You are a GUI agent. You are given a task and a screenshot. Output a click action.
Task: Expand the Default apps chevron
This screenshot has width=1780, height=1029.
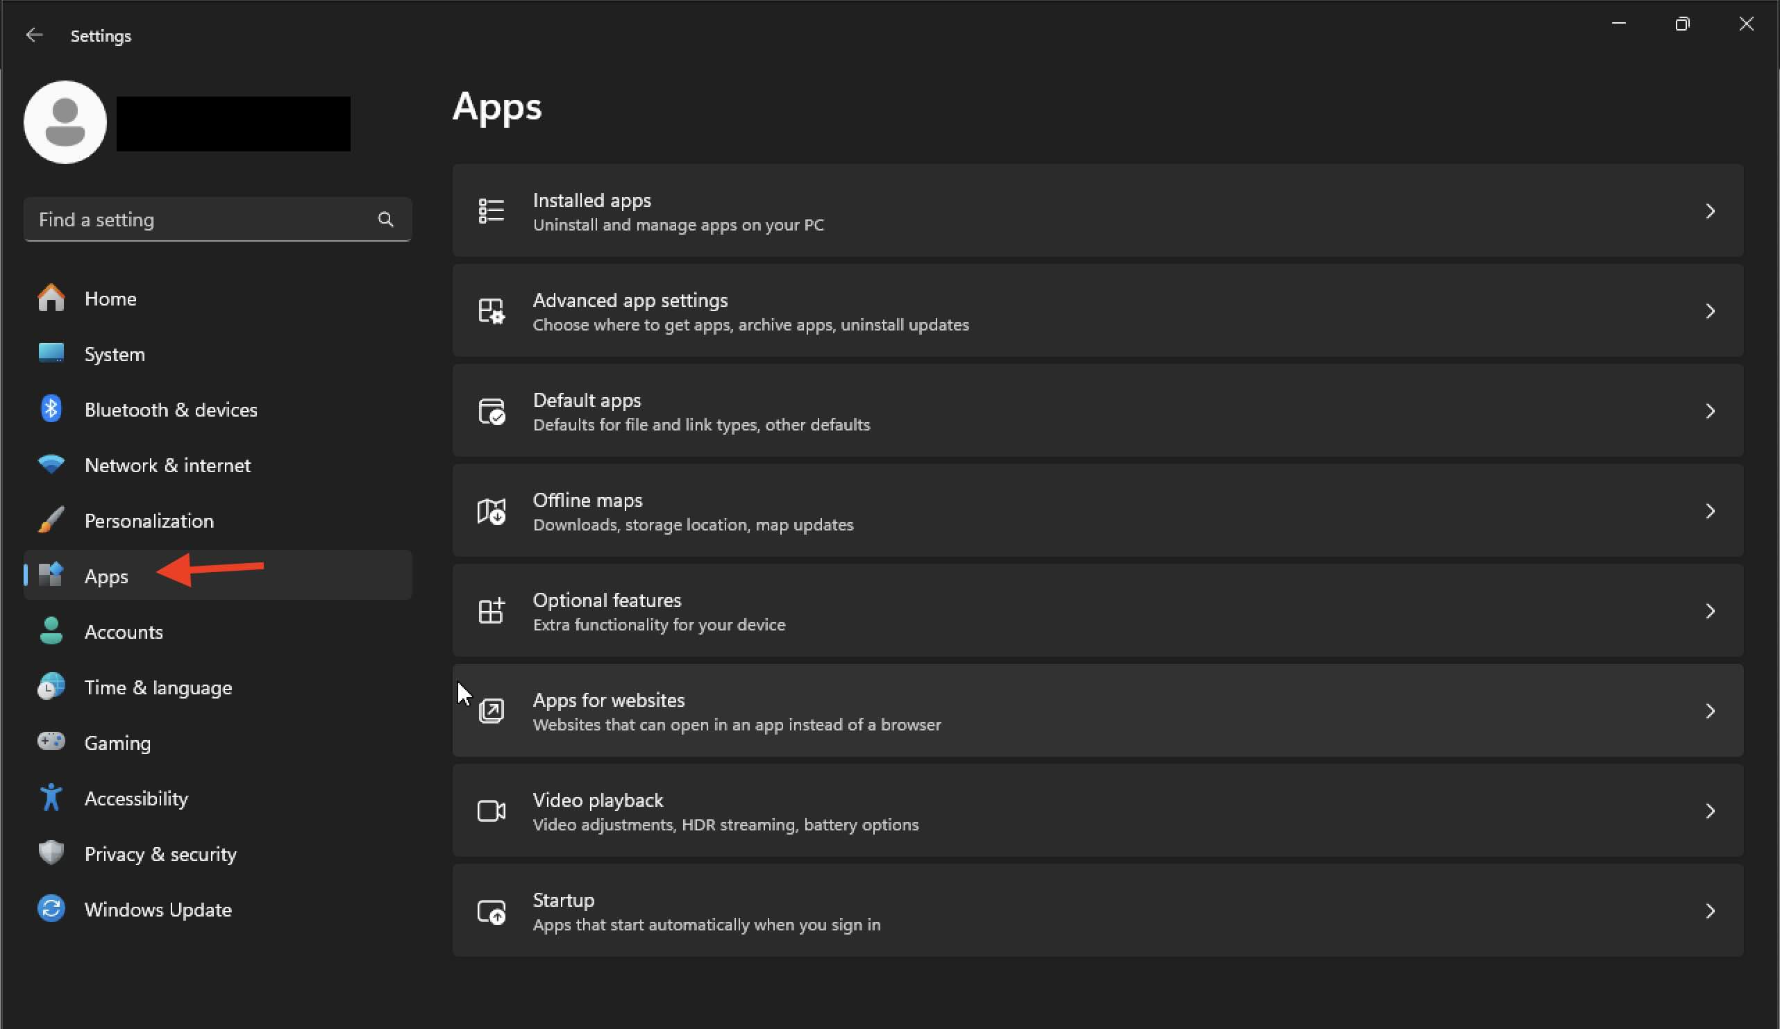(x=1711, y=411)
